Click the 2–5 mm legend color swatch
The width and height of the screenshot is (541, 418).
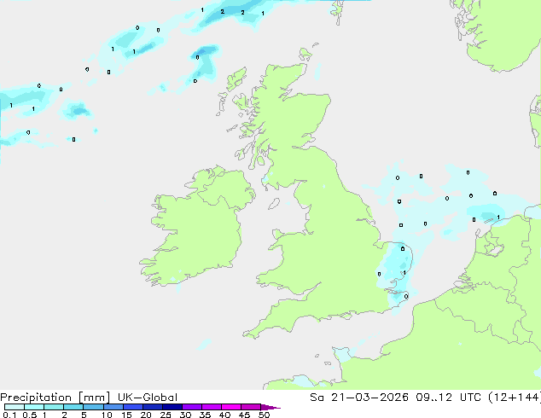(73, 407)
